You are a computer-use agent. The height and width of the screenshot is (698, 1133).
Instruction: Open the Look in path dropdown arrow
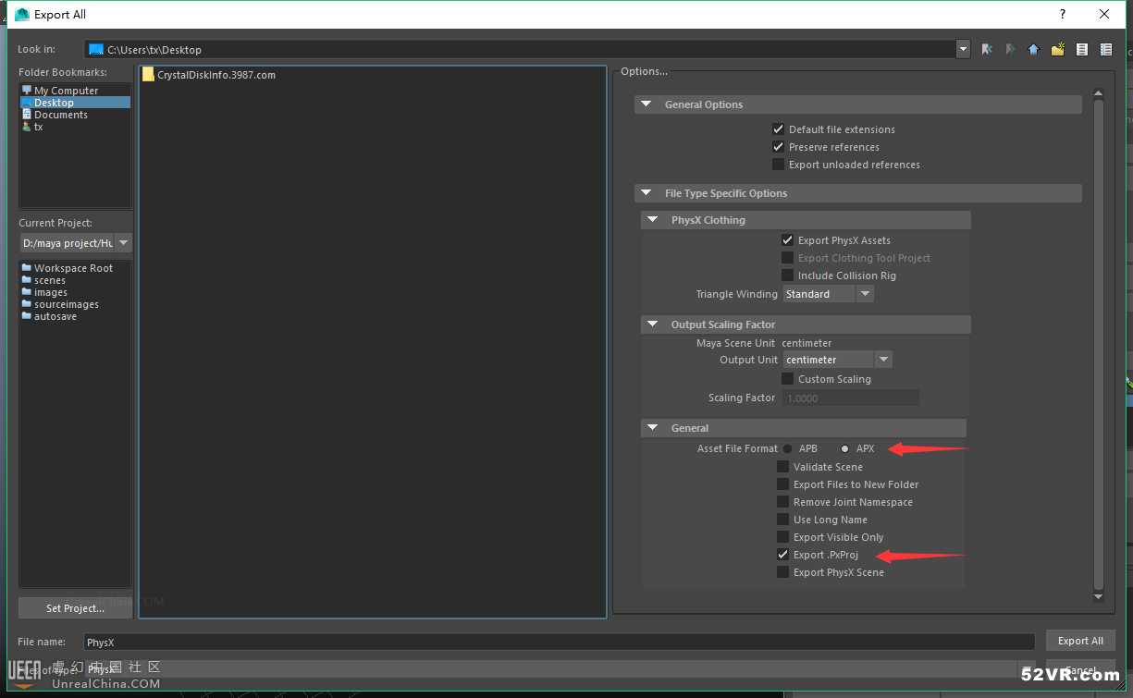tap(963, 49)
